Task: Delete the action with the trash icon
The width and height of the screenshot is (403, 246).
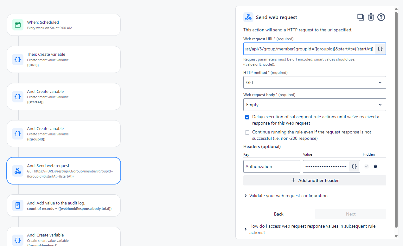Action: coord(371,17)
